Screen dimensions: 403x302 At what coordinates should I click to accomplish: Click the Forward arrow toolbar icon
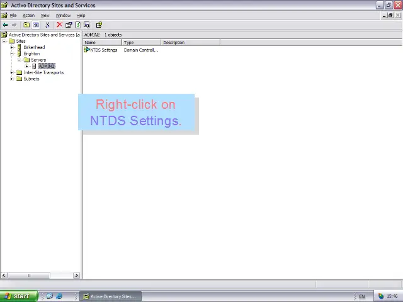click(14, 25)
